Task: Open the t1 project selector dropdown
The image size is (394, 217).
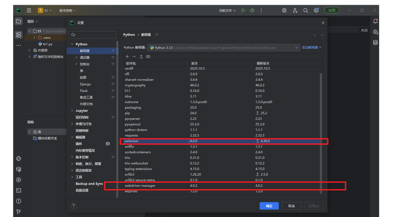Action: coord(45,10)
